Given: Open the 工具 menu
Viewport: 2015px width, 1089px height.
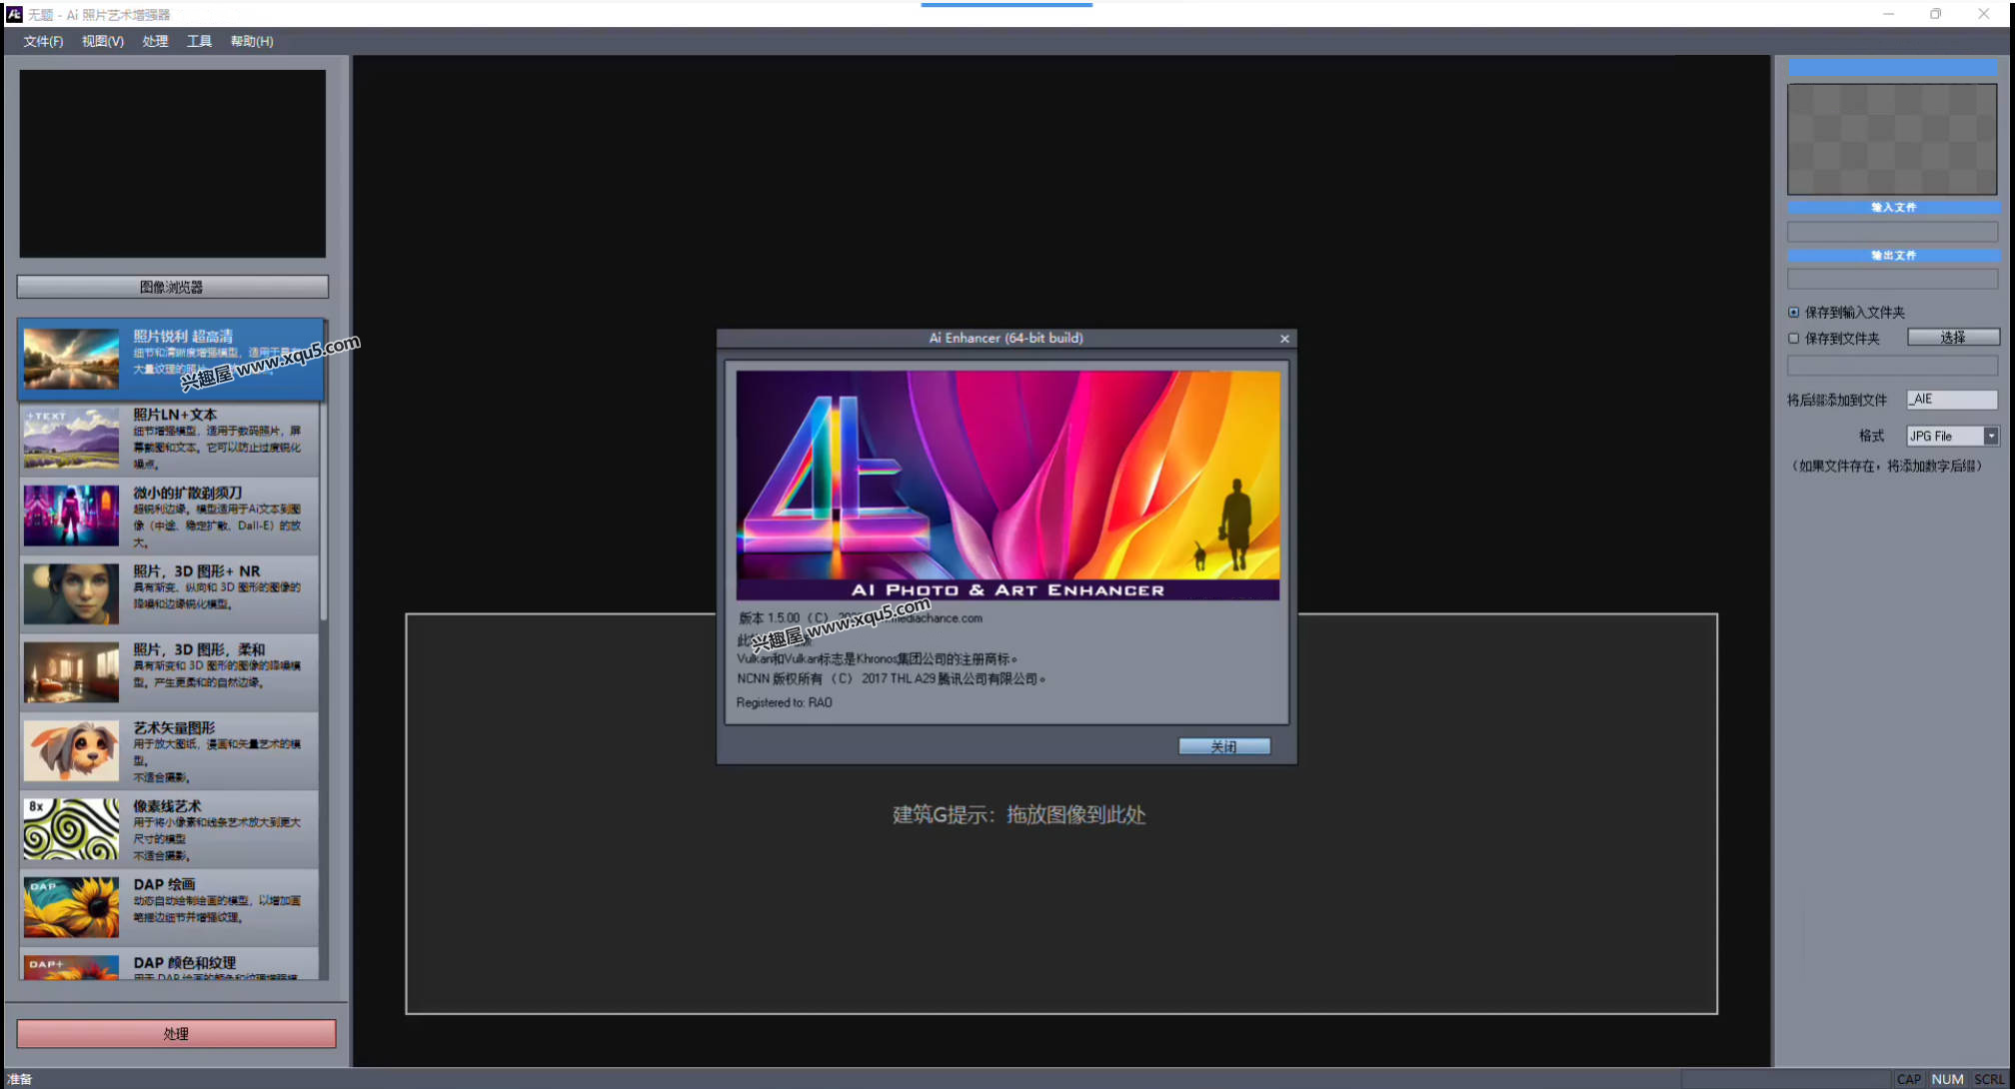Looking at the screenshot, I should pos(199,41).
